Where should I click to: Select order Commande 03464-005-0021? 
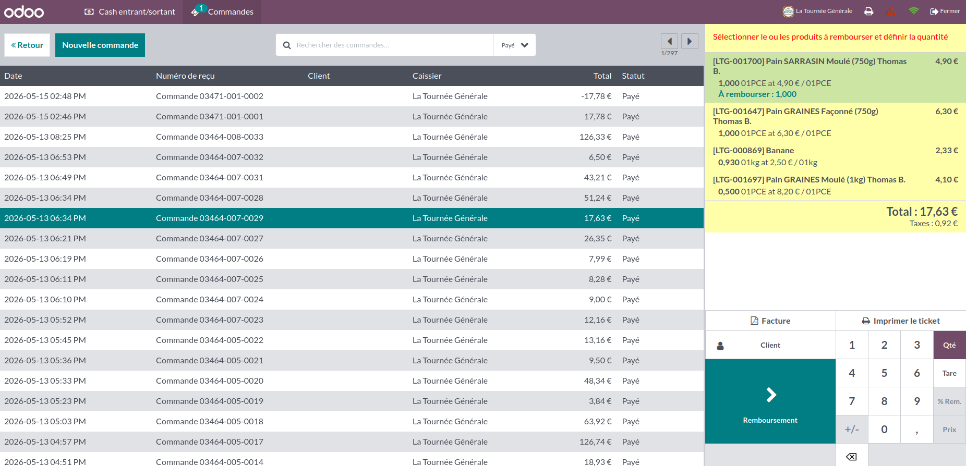(x=352, y=361)
